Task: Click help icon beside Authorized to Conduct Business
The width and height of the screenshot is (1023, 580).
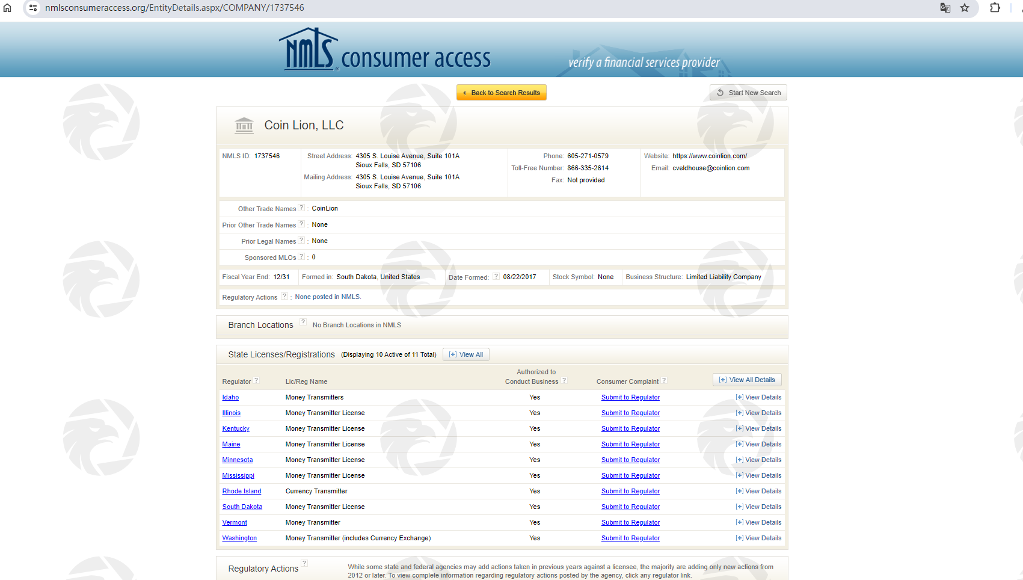Action: pyautogui.click(x=564, y=380)
